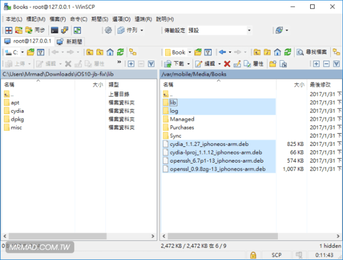Open the 說明(H) menu
Viewport: 343px width, 260px height.
coord(165,19)
